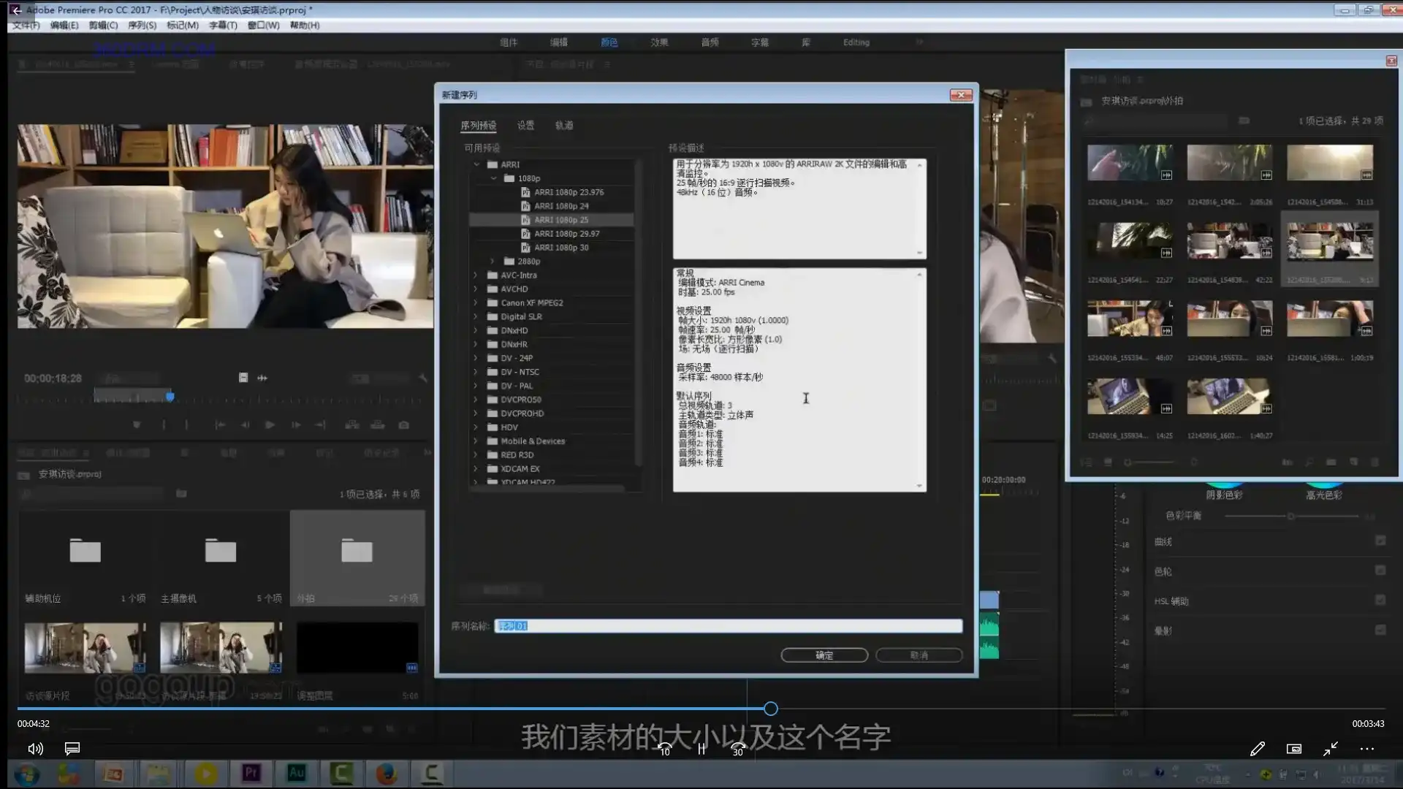Image resolution: width=1403 pixels, height=789 pixels.
Task: Open Adobe Audition from the taskbar
Action: 297,773
